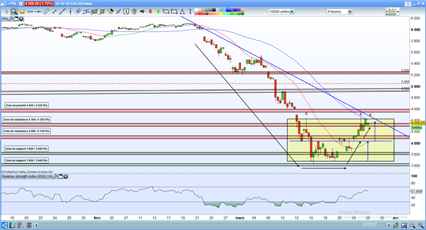Select the short line segment tool
Screen dimensions: 426x230
(x=55, y=12)
